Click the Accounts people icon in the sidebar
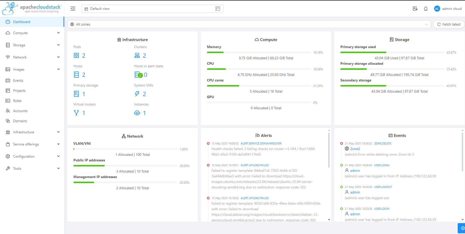 (8, 111)
